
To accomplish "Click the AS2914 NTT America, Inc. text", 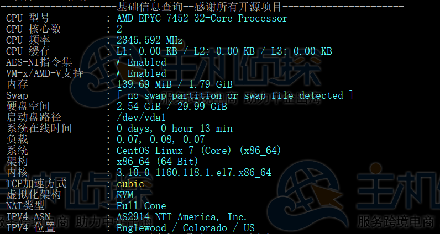I will tap(181, 217).
